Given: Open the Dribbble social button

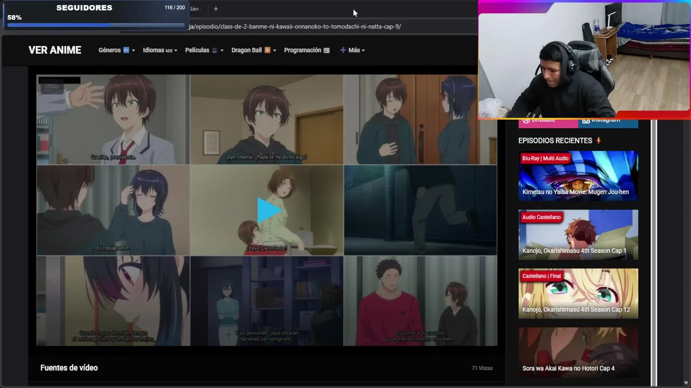Looking at the screenshot, I should coord(548,122).
